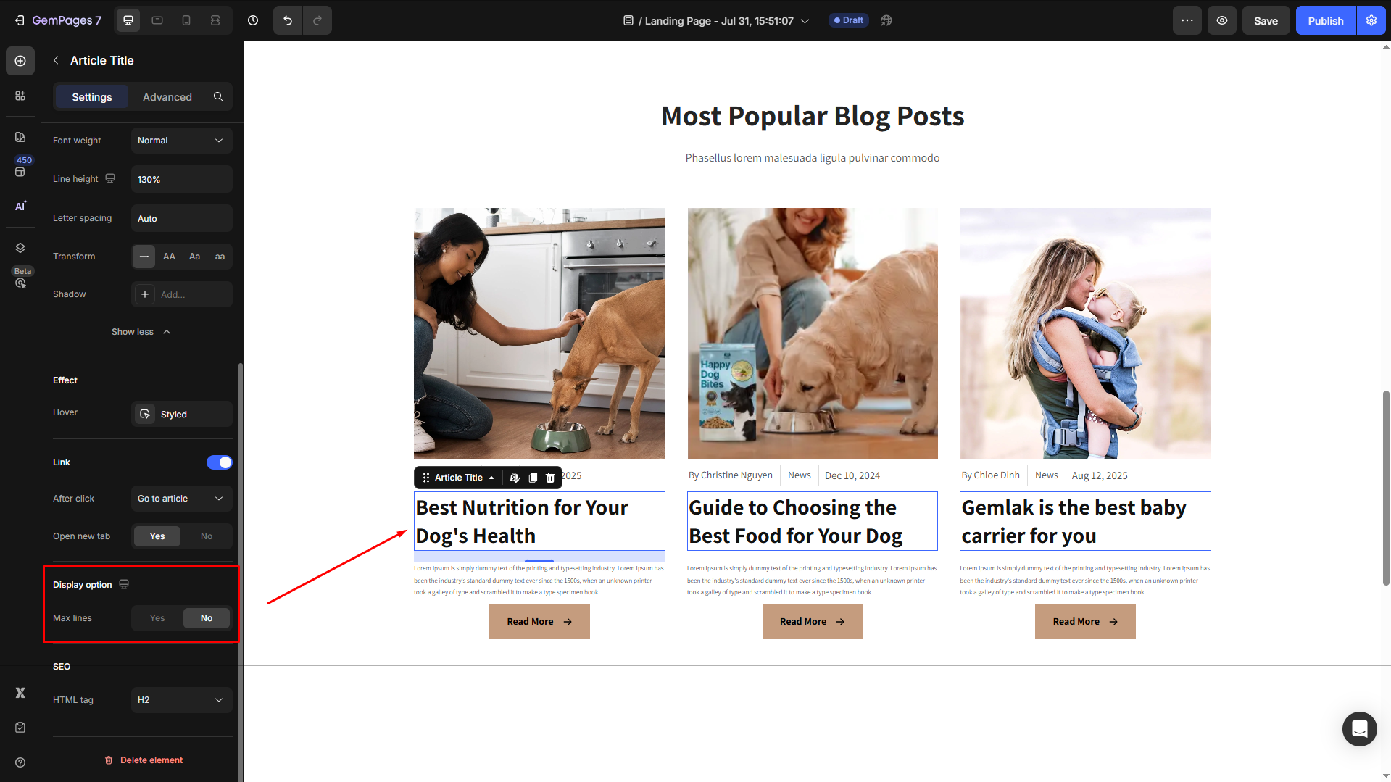Open settings search magnifier icon
The height and width of the screenshot is (782, 1391).
point(218,96)
